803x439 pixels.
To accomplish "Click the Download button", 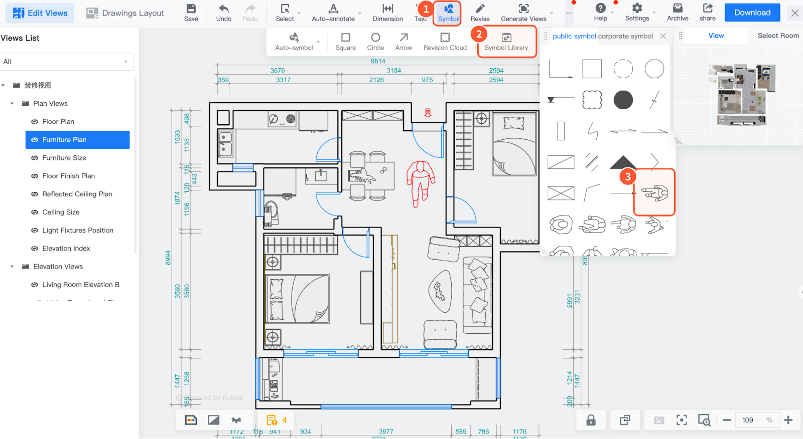I will click(752, 13).
